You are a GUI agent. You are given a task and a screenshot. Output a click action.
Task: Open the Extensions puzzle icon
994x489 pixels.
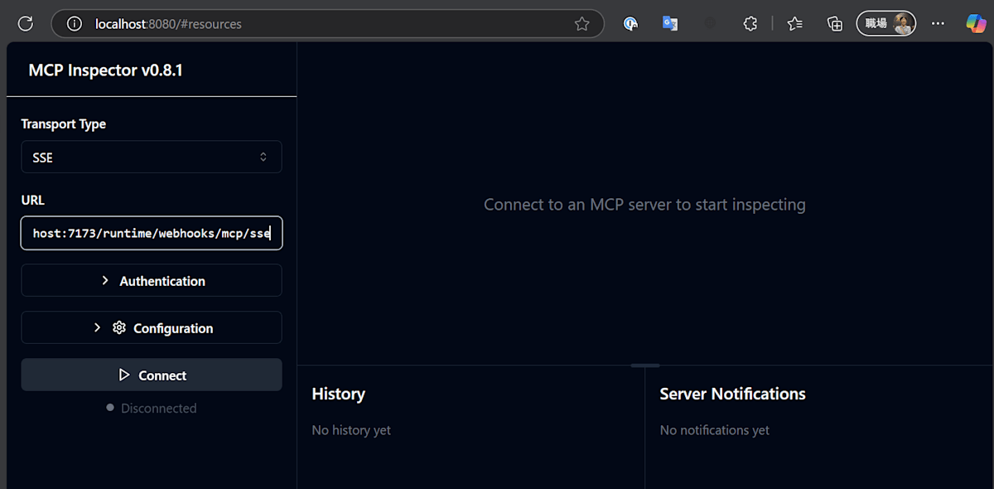click(x=750, y=24)
